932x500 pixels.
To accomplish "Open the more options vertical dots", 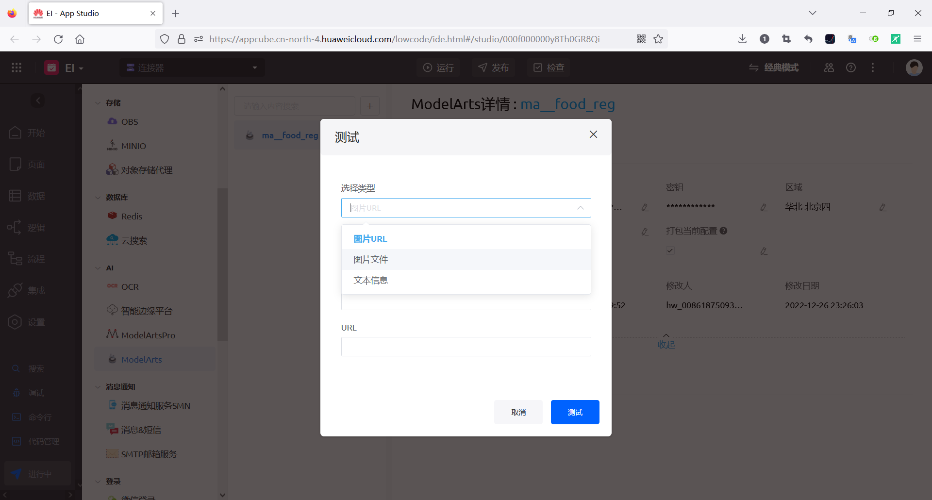I will (x=873, y=67).
